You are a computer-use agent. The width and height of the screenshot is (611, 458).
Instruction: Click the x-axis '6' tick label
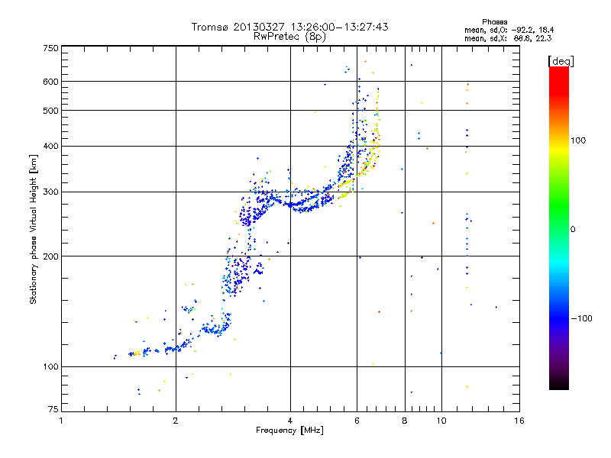click(357, 421)
